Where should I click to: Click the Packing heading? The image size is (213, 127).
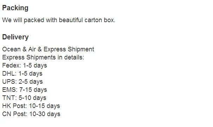pos(15,8)
